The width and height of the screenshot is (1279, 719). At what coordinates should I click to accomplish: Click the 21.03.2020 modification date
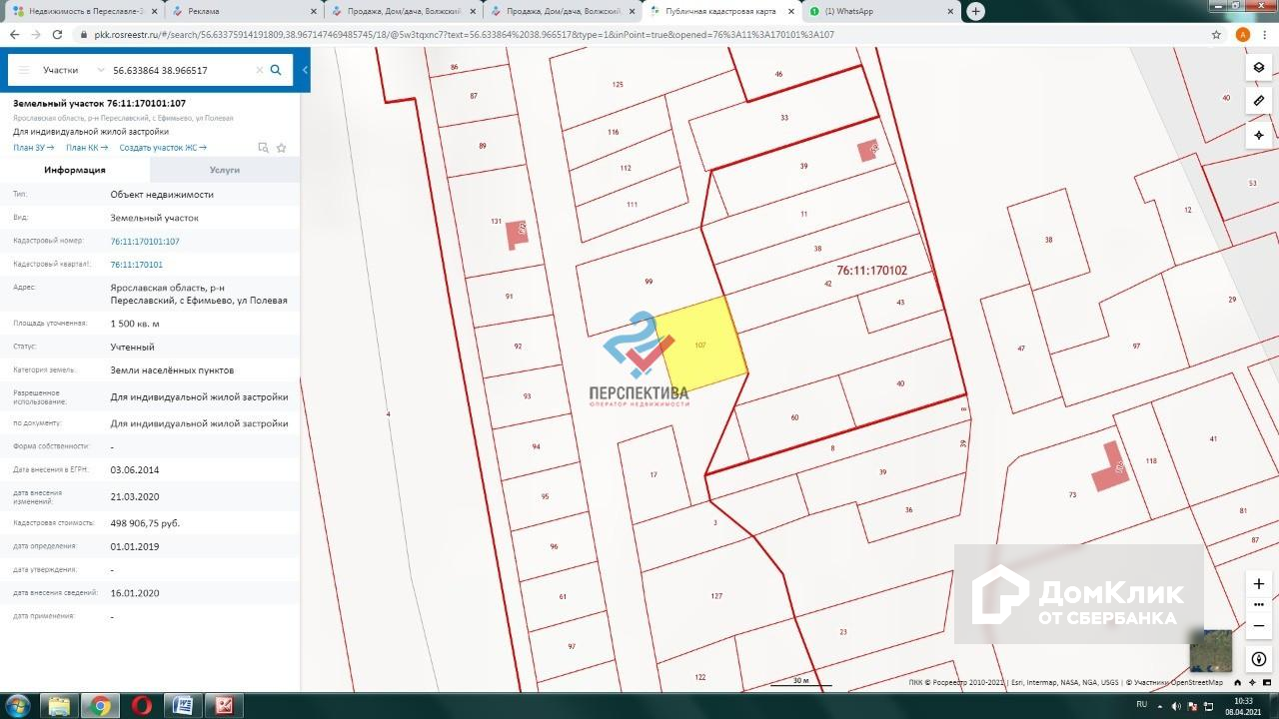tap(135, 496)
